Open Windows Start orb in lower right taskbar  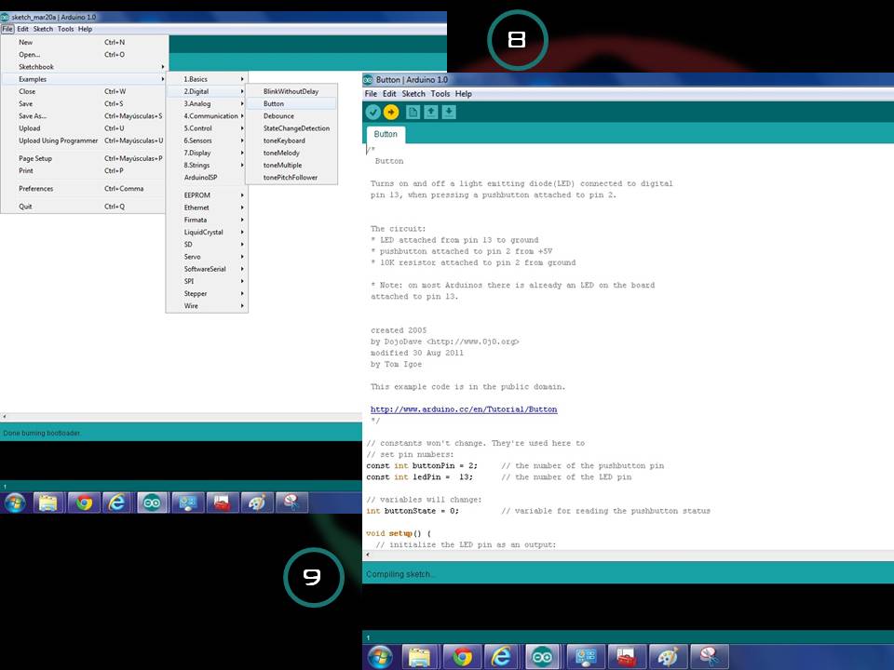(380, 657)
